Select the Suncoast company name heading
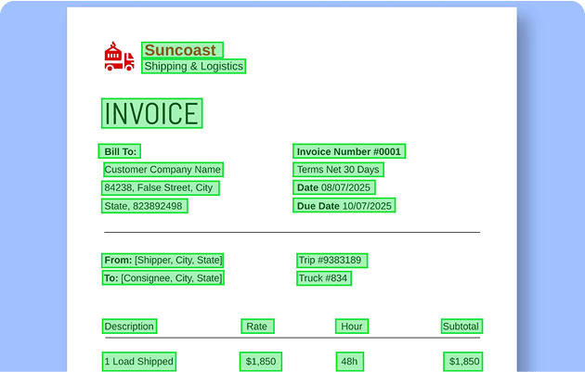The height and width of the screenshot is (372, 585). (x=182, y=50)
